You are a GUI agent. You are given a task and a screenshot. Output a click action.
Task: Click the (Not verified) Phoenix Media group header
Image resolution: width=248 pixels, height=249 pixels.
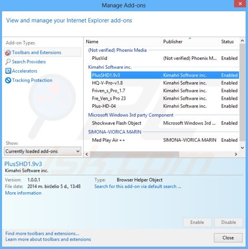coord(117,50)
